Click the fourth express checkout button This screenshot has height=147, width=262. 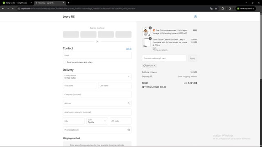[x=124, y=34]
